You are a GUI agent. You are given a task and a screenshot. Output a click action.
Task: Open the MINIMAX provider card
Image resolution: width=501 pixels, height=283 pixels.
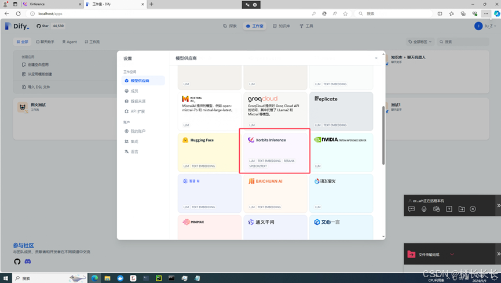[x=209, y=227]
